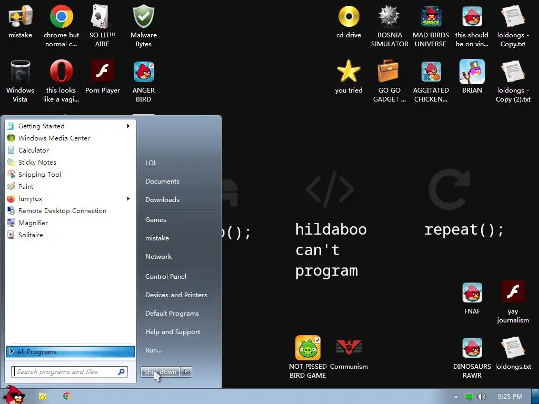Launch the BOSNIA SIMULATOR mine icon
Image resolution: width=539 pixels, height=404 pixels.
(390, 16)
